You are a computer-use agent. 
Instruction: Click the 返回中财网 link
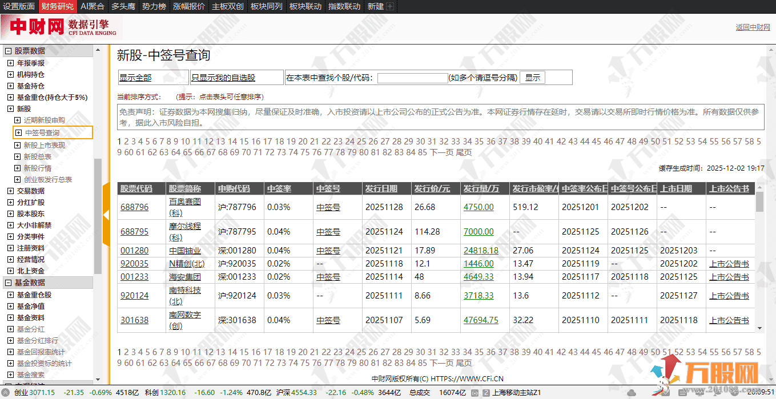[x=753, y=27]
